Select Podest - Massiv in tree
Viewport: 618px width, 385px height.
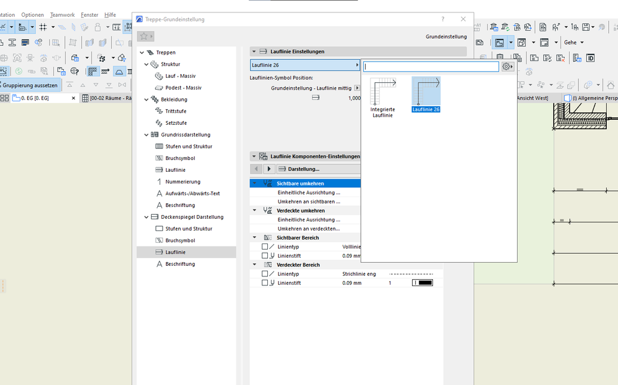pos(183,88)
